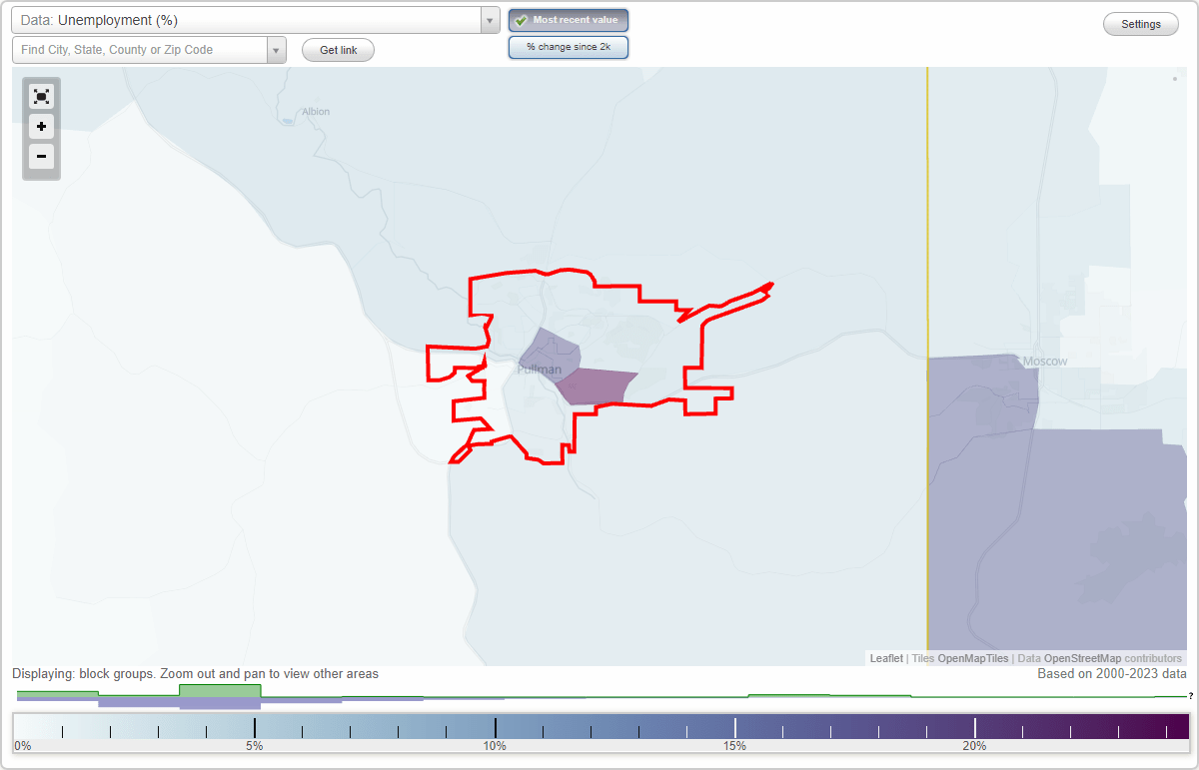Zoom out using the minus icon
The image size is (1199, 770).
pyautogui.click(x=41, y=157)
